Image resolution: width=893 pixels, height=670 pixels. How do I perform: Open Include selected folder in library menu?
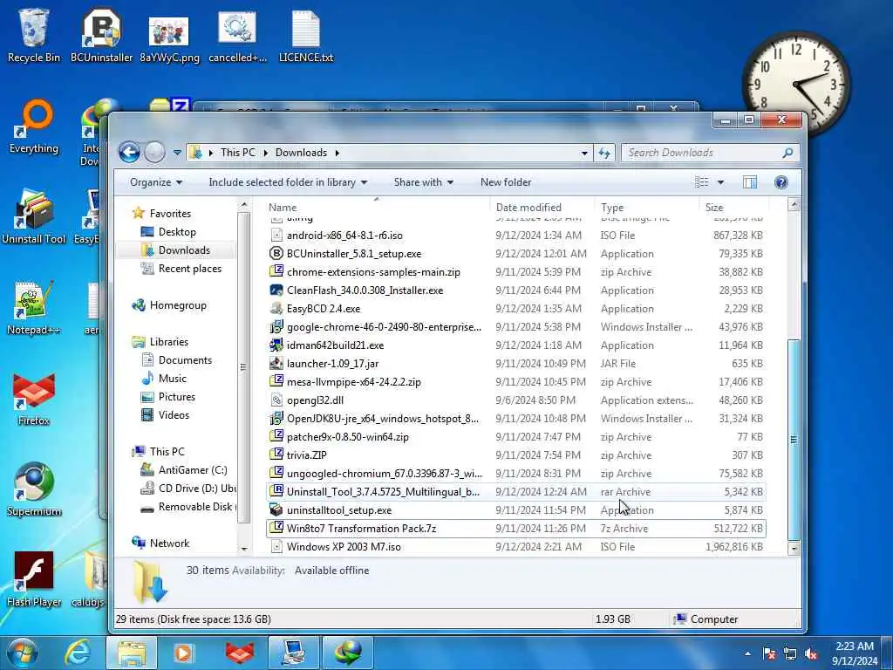click(288, 182)
